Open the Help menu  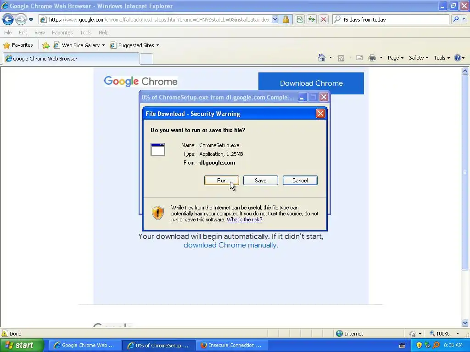coord(103,33)
